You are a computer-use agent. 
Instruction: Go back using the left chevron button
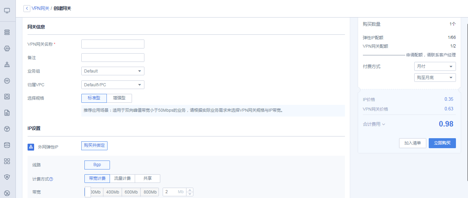coord(27,8)
